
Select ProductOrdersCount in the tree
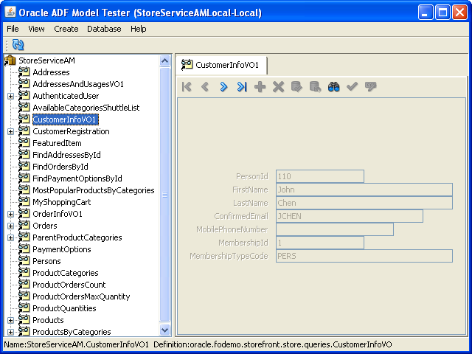[69, 285]
